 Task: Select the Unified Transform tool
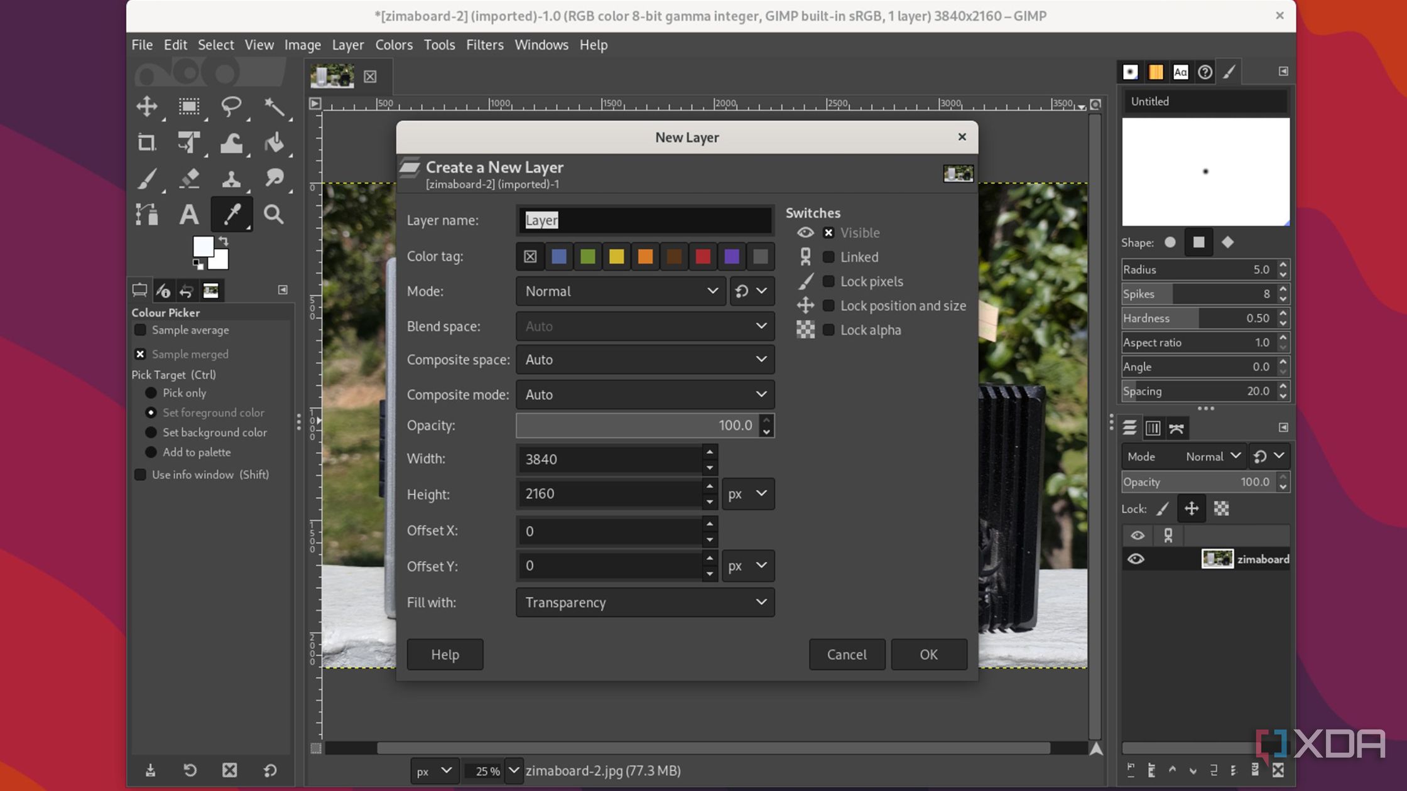pos(189,143)
